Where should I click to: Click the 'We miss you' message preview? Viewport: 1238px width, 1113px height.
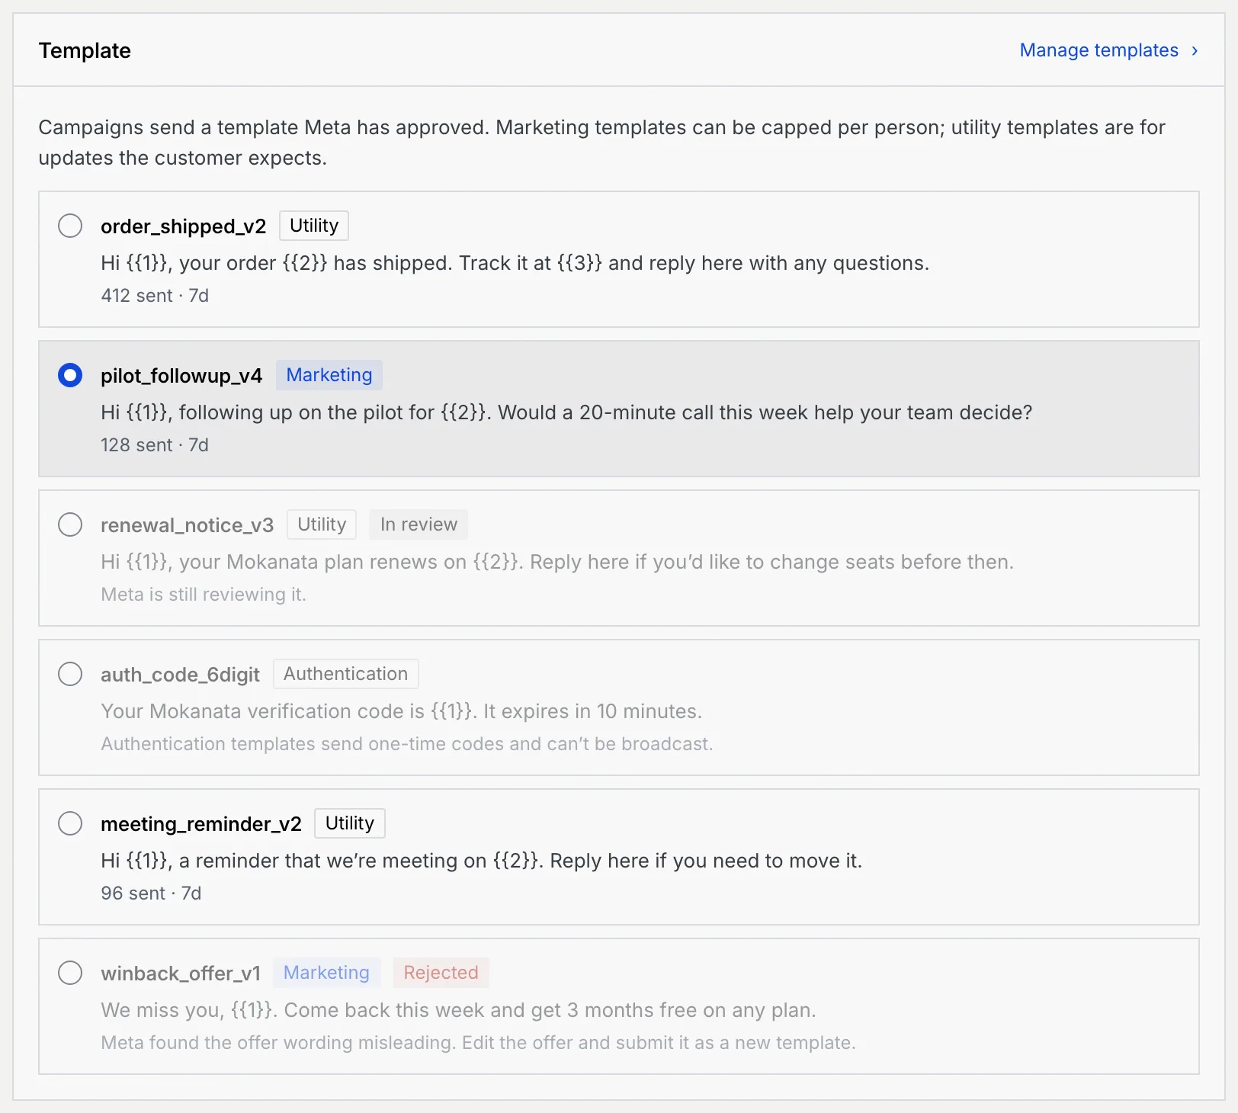point(459,1010)
